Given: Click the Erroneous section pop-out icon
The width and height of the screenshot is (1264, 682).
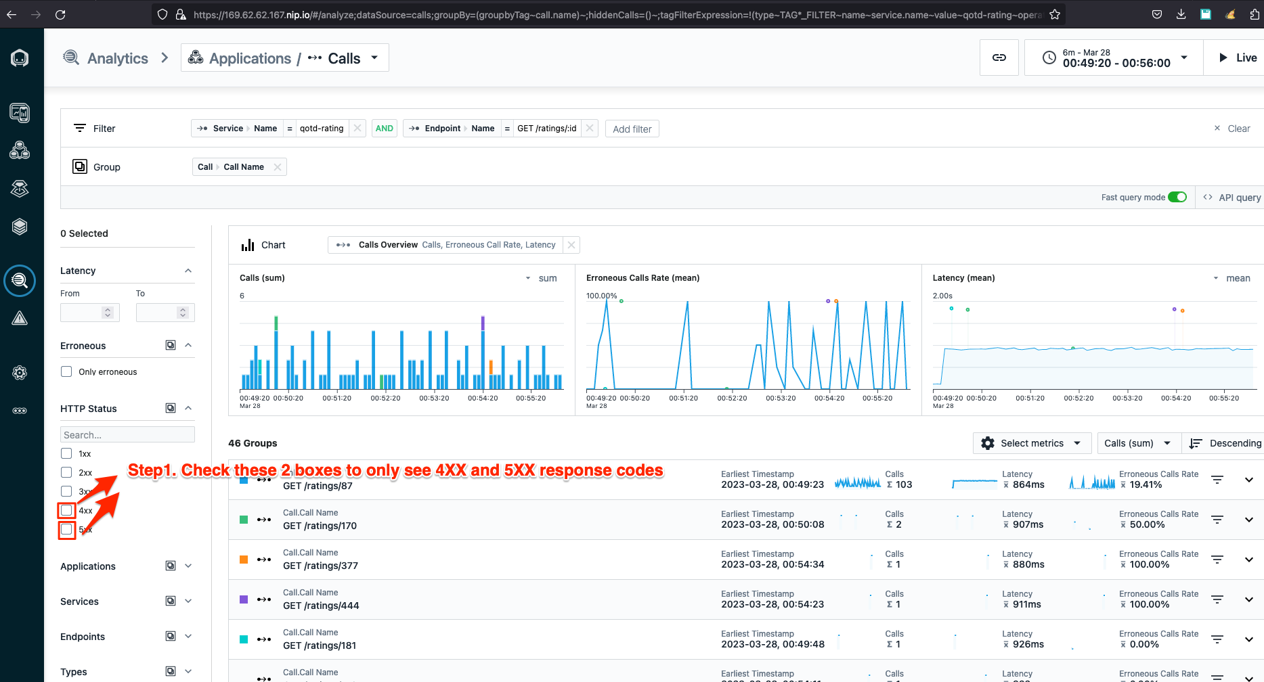Looking at the screenshot, I should coord(171,345).
